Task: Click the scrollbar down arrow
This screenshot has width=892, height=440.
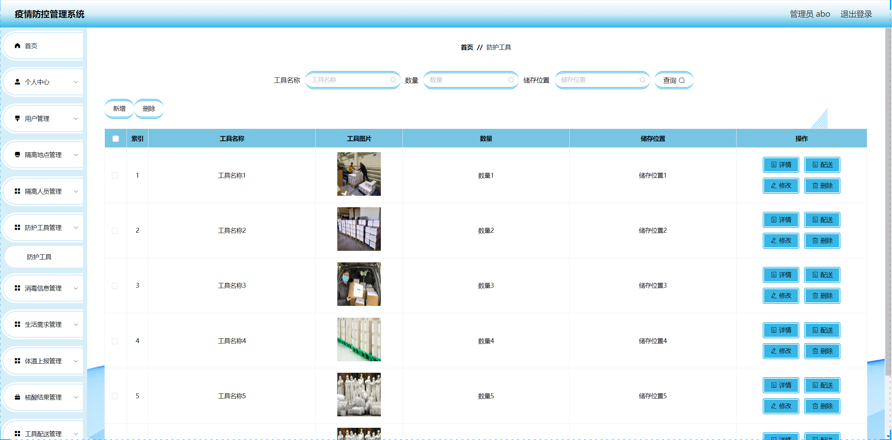Action: point(888,436)
